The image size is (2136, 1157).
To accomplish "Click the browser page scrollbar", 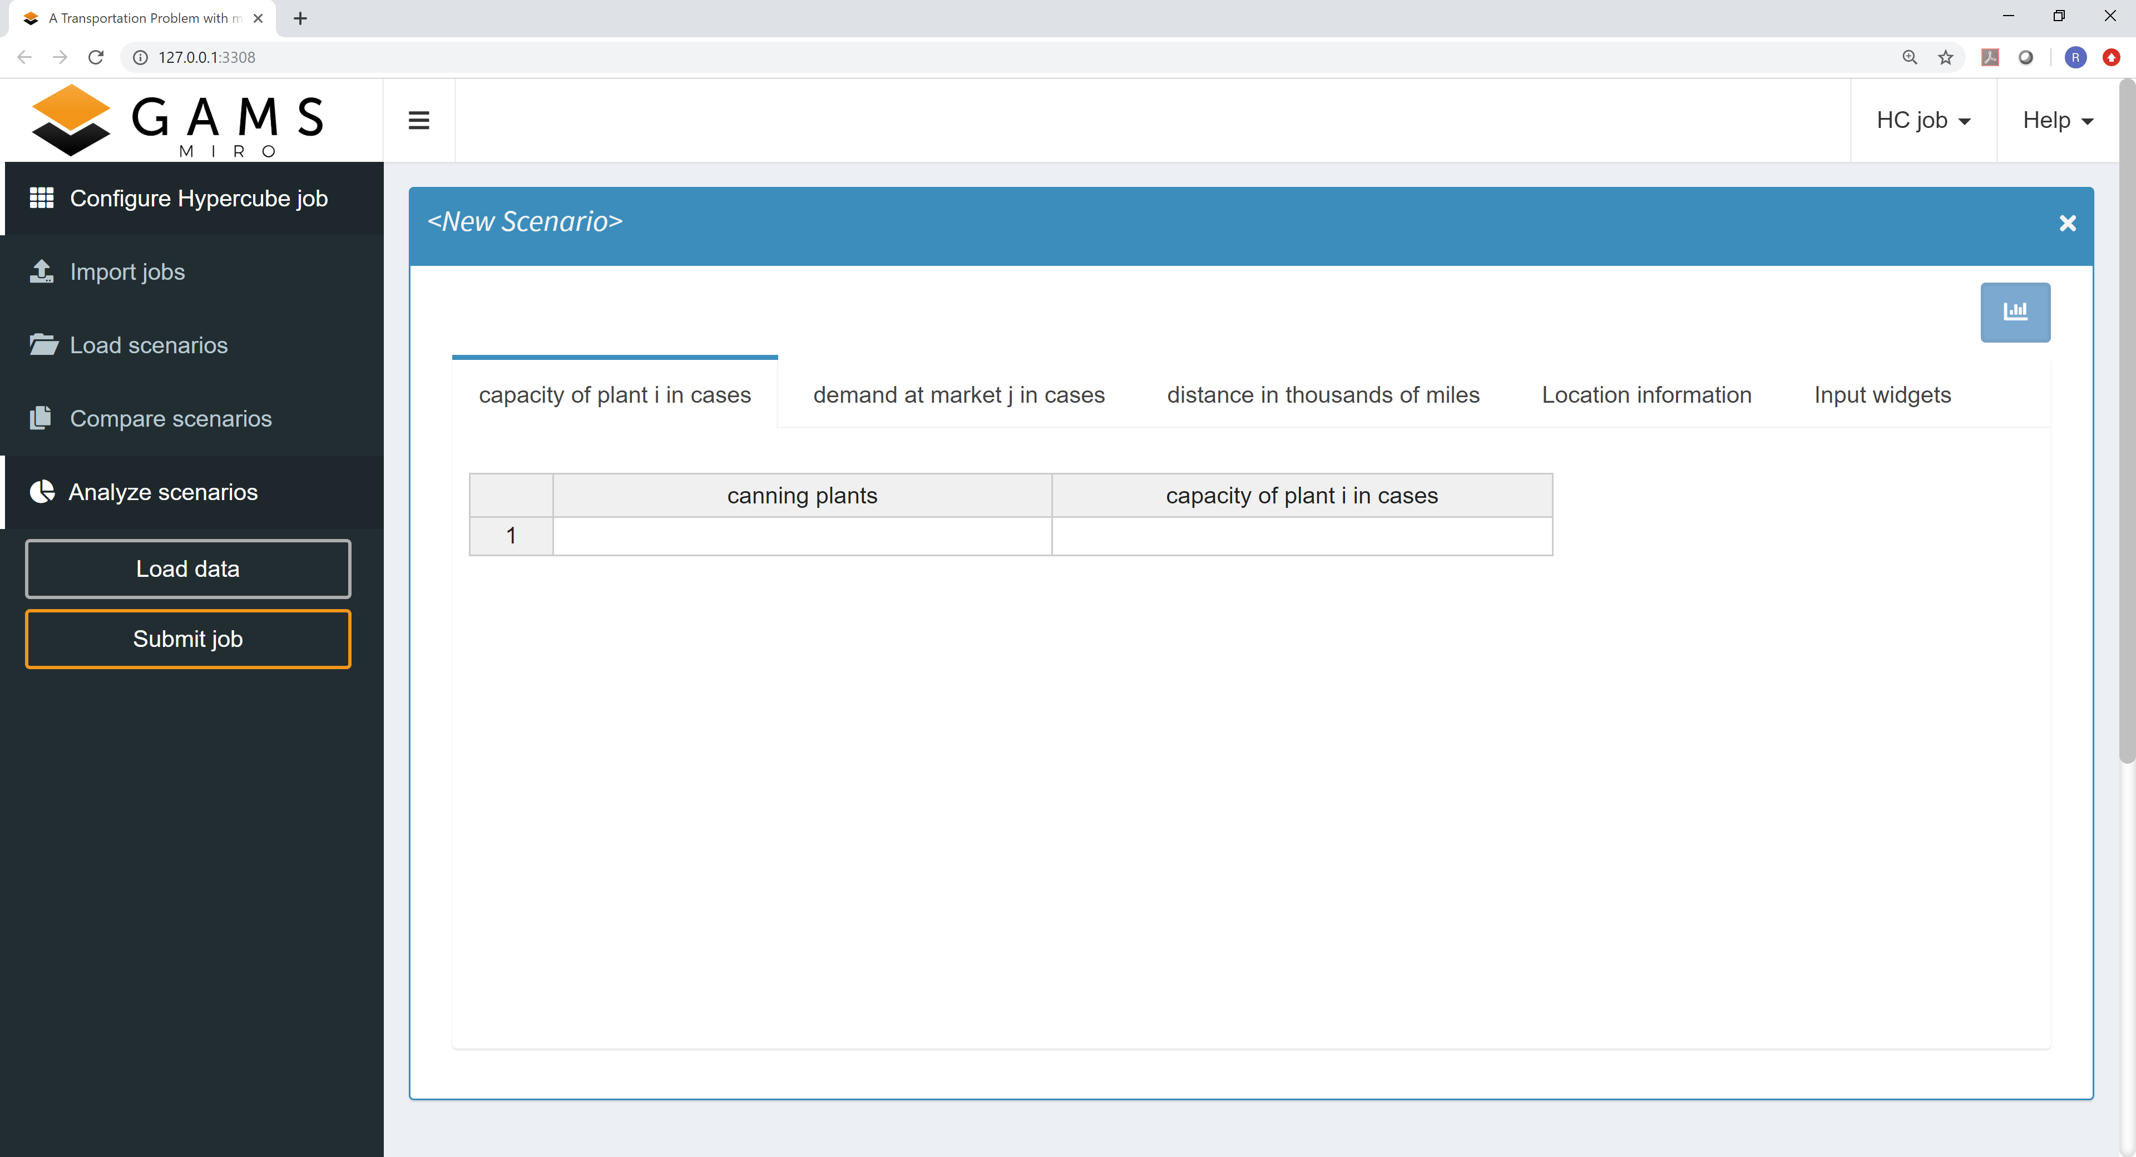I will click(2126, 415).
